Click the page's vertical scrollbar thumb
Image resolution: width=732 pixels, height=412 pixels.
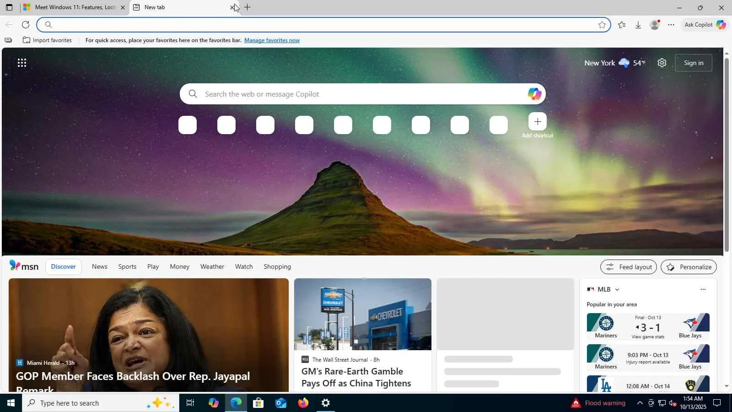727,156
